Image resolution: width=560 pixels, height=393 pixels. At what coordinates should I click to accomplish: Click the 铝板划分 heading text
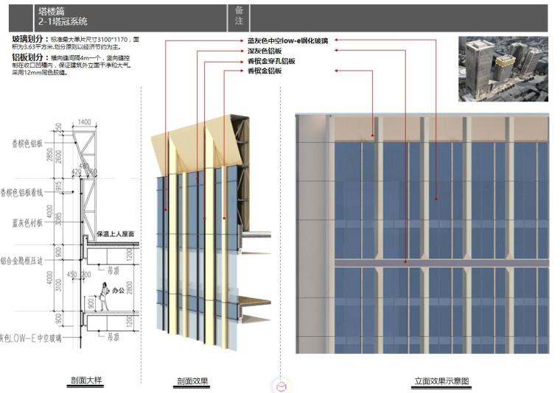pyautogui.click(x=27, y=56)
